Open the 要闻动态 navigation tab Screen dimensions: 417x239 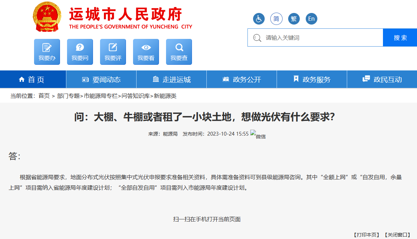(101, 80)
